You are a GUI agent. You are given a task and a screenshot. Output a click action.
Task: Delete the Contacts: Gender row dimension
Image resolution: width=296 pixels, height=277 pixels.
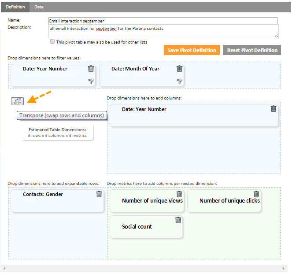click(x=99, y=194)
